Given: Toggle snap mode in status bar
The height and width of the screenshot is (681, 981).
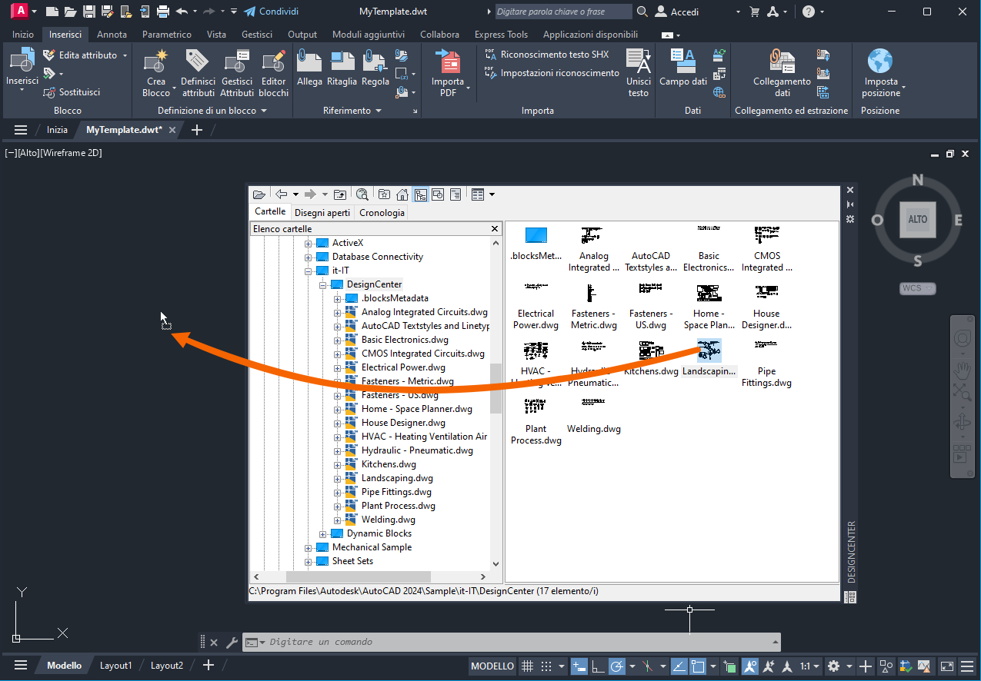Looking at the screenshot, I should [x=546, y=666].
